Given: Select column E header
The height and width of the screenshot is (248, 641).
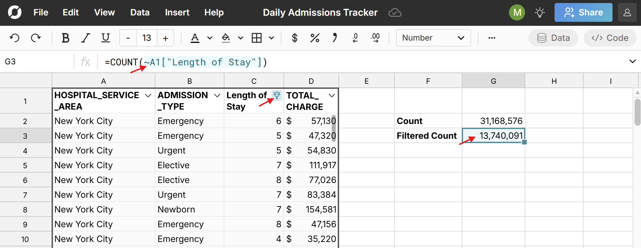Looking at the screenshot, I should point(367,81).
